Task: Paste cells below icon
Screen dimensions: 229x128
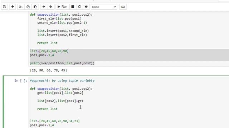Action: click(35, 7)
